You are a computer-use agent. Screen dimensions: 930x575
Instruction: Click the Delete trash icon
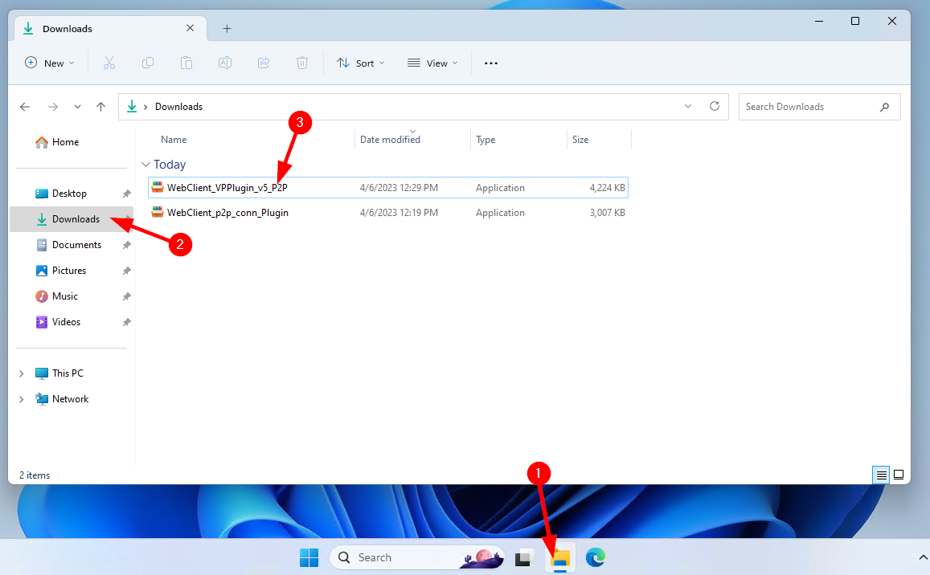(301, 63)
